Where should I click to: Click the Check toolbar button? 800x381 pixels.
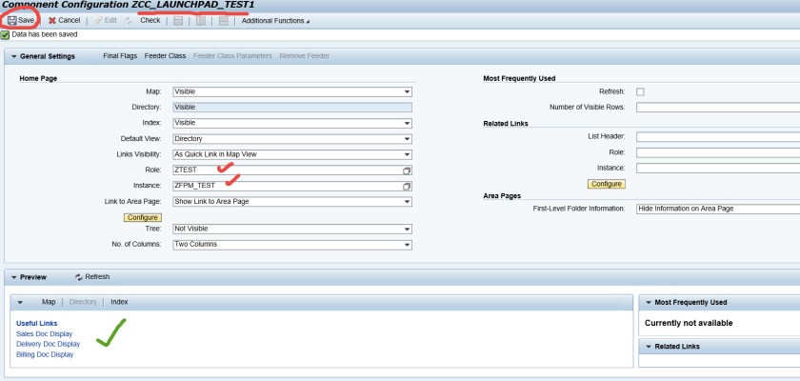click(x=150, y=20)
